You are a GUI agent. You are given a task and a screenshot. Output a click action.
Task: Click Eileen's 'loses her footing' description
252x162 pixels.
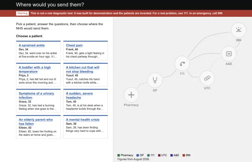[37, 133]
